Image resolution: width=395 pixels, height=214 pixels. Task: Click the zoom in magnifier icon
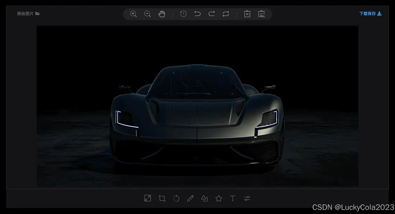[x=133, y=14]
